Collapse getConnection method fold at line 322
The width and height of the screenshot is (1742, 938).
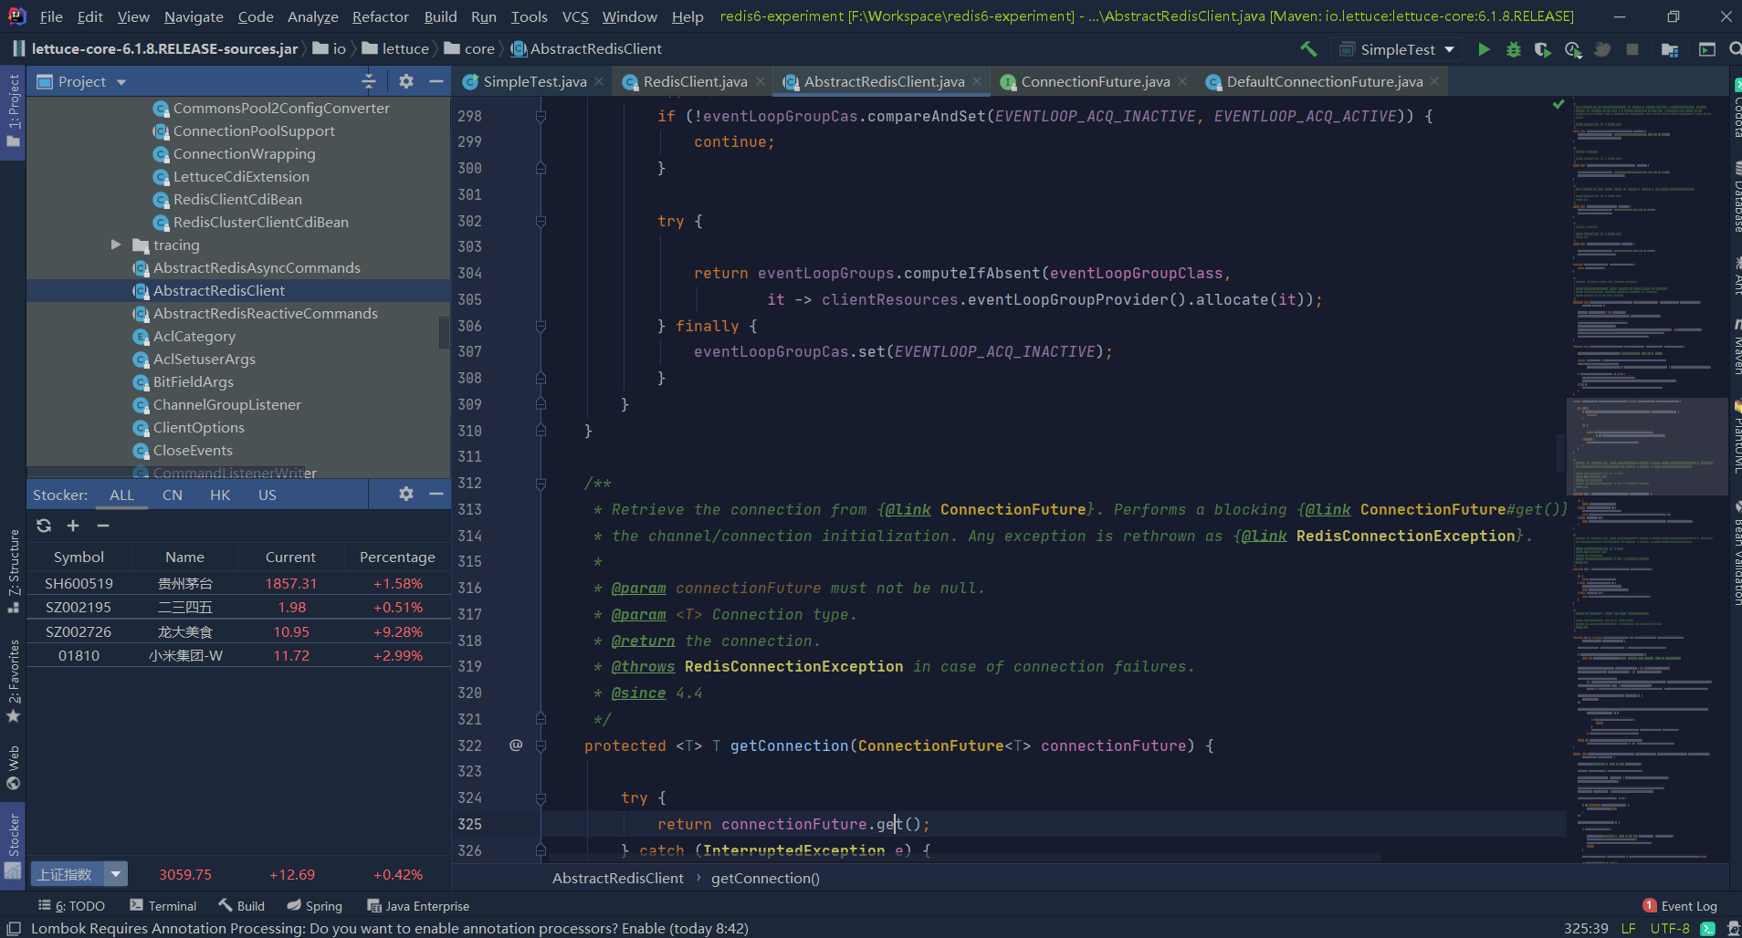coord(540,745)
